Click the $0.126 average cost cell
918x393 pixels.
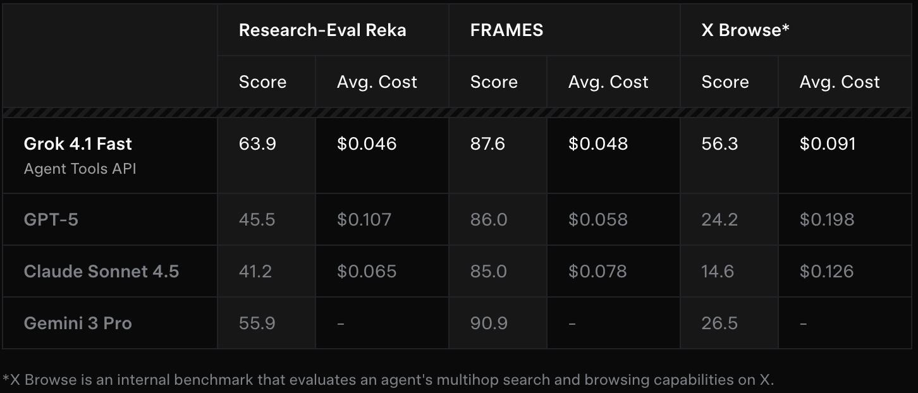[826, 272]
